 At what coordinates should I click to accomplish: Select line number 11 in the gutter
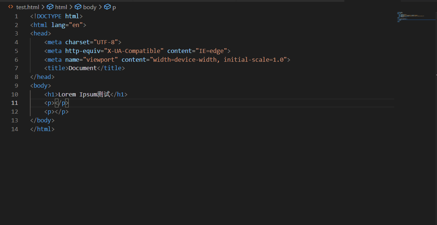[x=15, y=103]
